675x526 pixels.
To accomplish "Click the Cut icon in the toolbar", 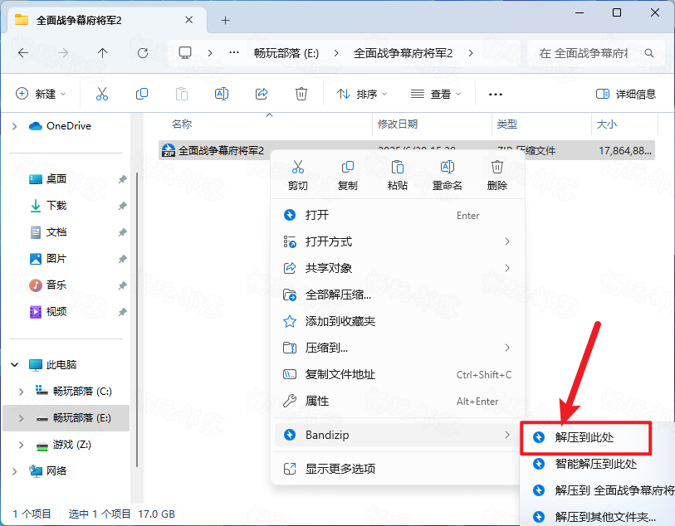I will (x=102, y=94).
